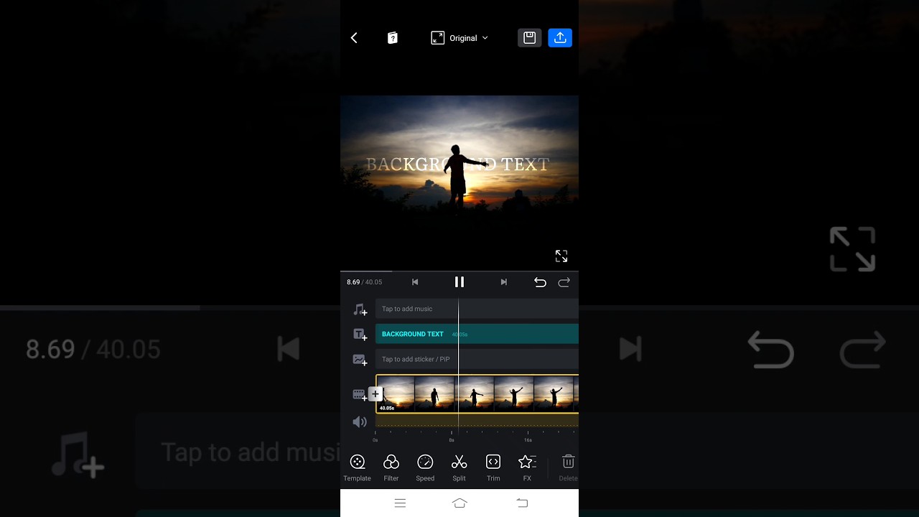This screenshot has height=517, width=919.
Task: Save the project draft
Action: [x=529, y=38]
